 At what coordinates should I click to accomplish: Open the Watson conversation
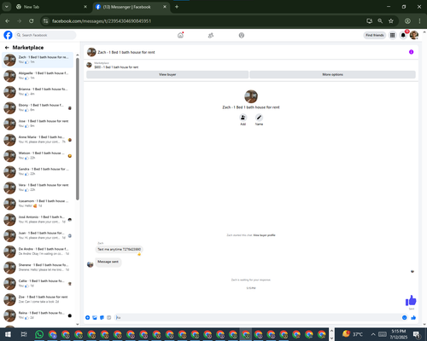point(38,155)
